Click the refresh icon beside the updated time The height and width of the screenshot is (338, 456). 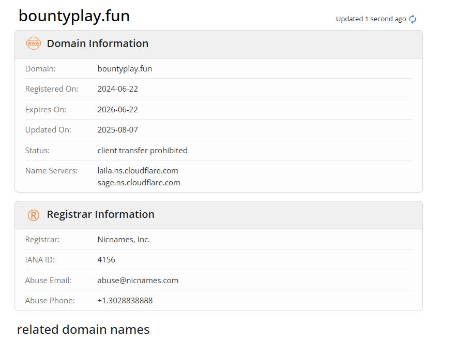[x=413, y=19]
